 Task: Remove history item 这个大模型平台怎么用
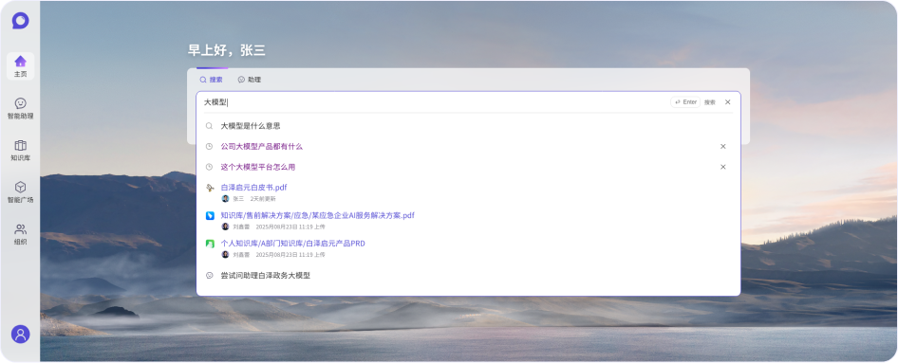[722, 167]
